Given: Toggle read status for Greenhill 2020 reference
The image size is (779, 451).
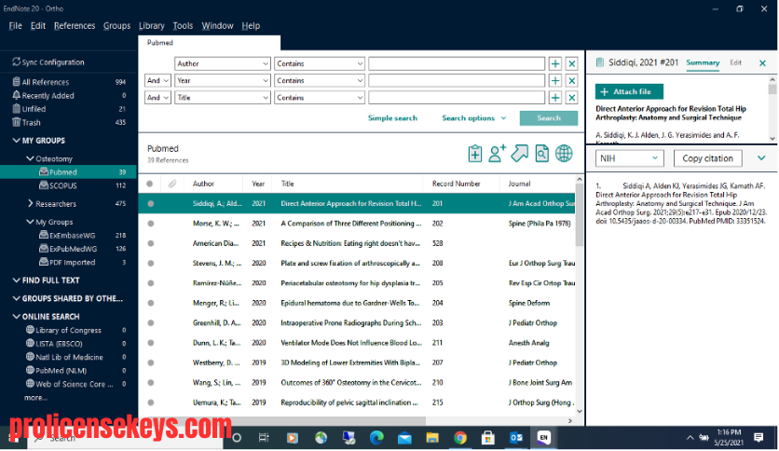Looking at the screenshot, I should [x=151, y=322].
